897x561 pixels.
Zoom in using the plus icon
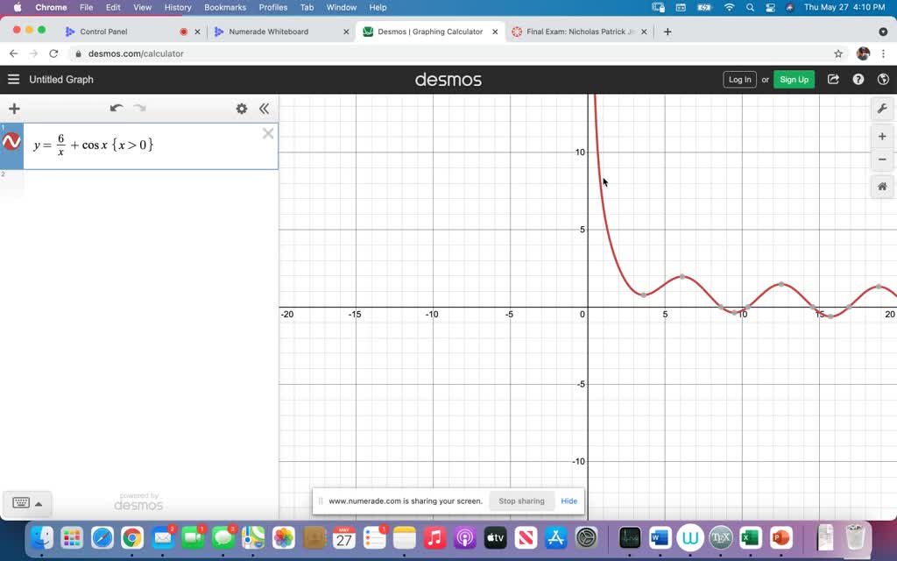tap(882, 136)
